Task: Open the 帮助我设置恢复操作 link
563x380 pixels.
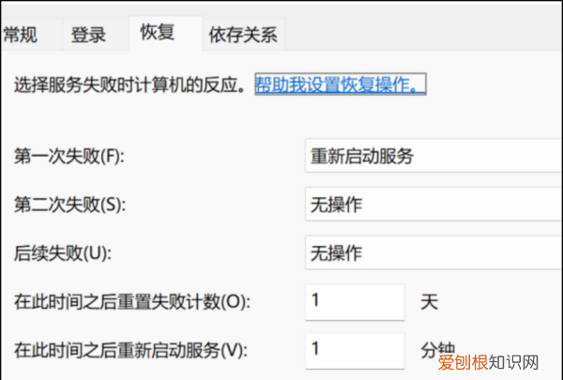Action: coord(341,84)
